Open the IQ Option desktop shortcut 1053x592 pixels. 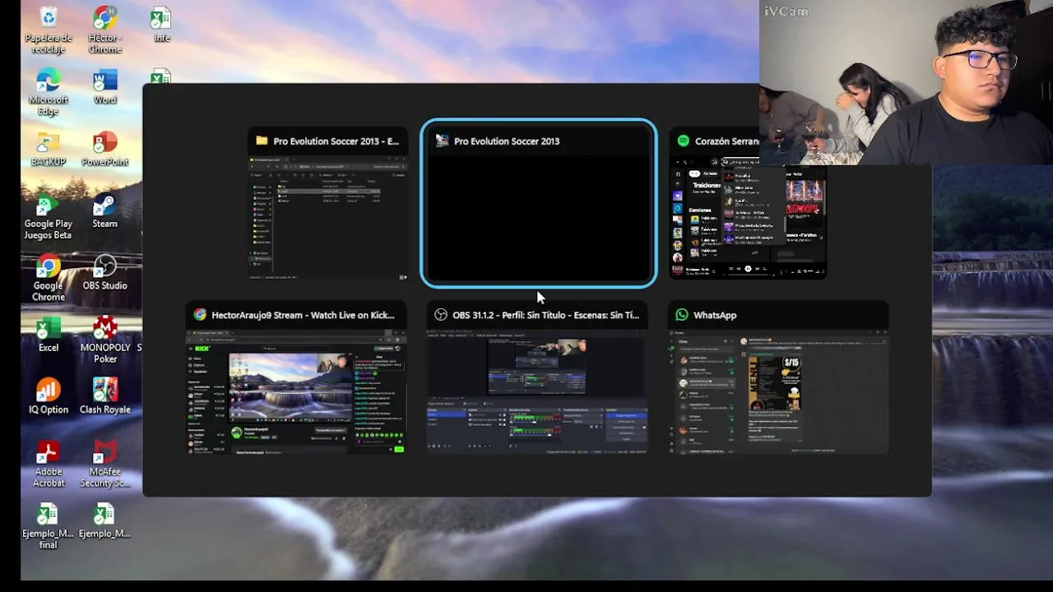click(x=49, y=396)
